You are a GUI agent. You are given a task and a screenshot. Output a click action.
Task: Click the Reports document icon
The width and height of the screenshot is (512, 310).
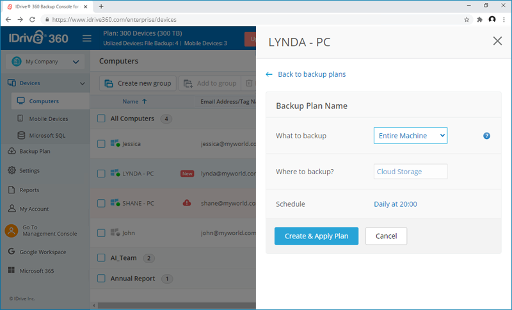12,190
